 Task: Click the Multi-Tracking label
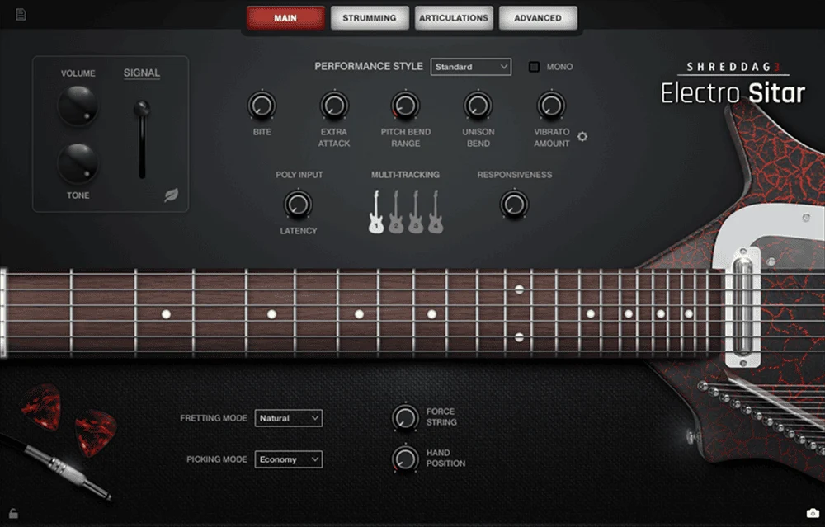click(405, 175)
